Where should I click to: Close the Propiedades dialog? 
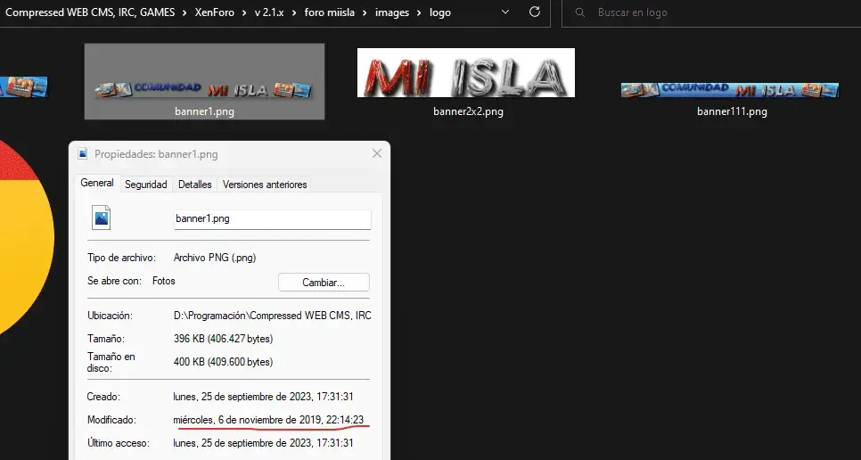[377, 153]
